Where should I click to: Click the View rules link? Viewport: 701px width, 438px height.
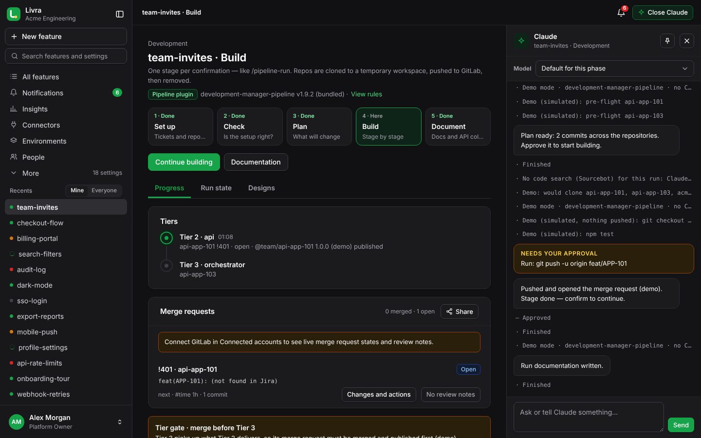tap(367, 94)
